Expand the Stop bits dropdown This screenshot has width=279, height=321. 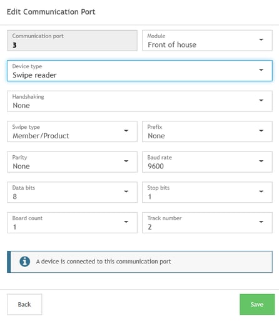click(x=207, y=192)
